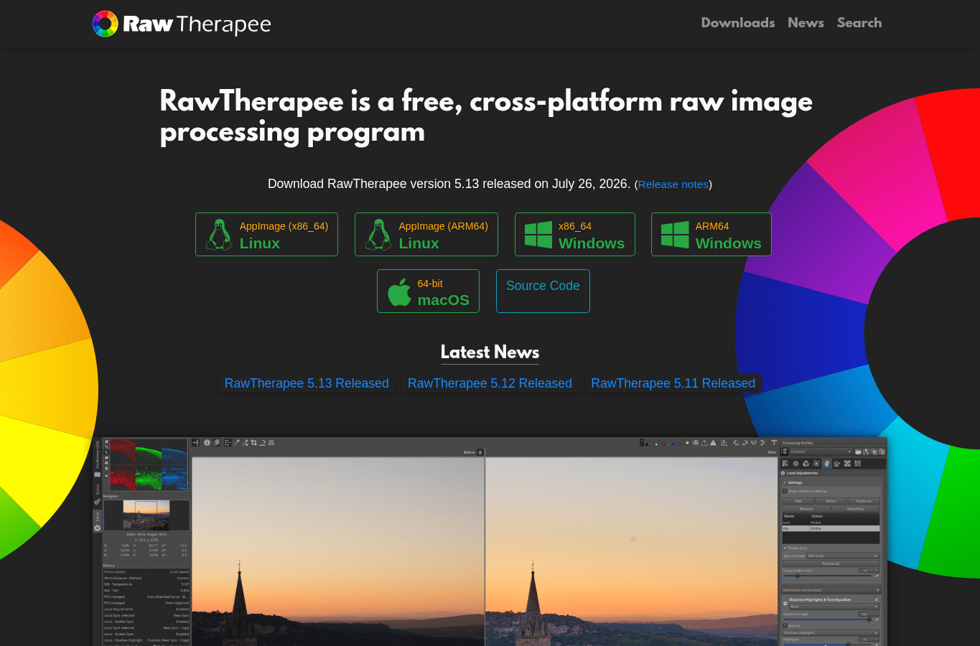Download the AppImage (ARM64) Linux build

(x=426, y=235)
